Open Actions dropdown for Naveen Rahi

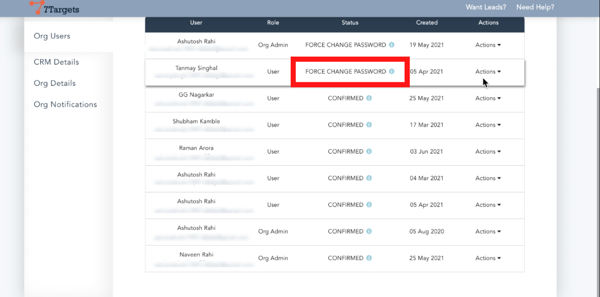(x=488, y=258)
